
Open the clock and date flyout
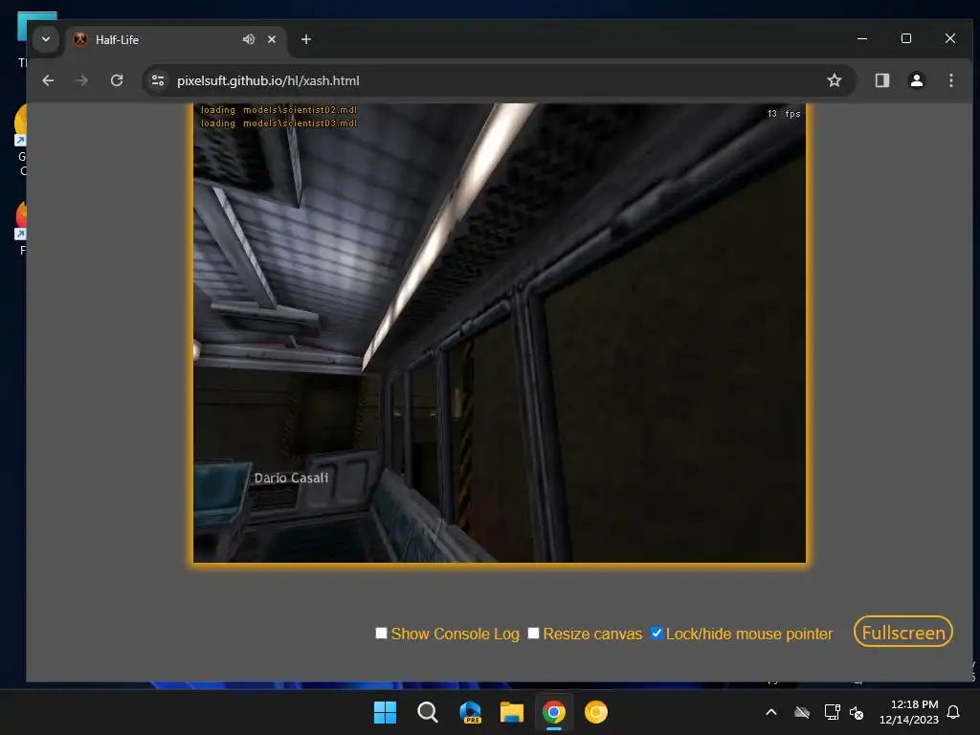[x=909, y=712]
